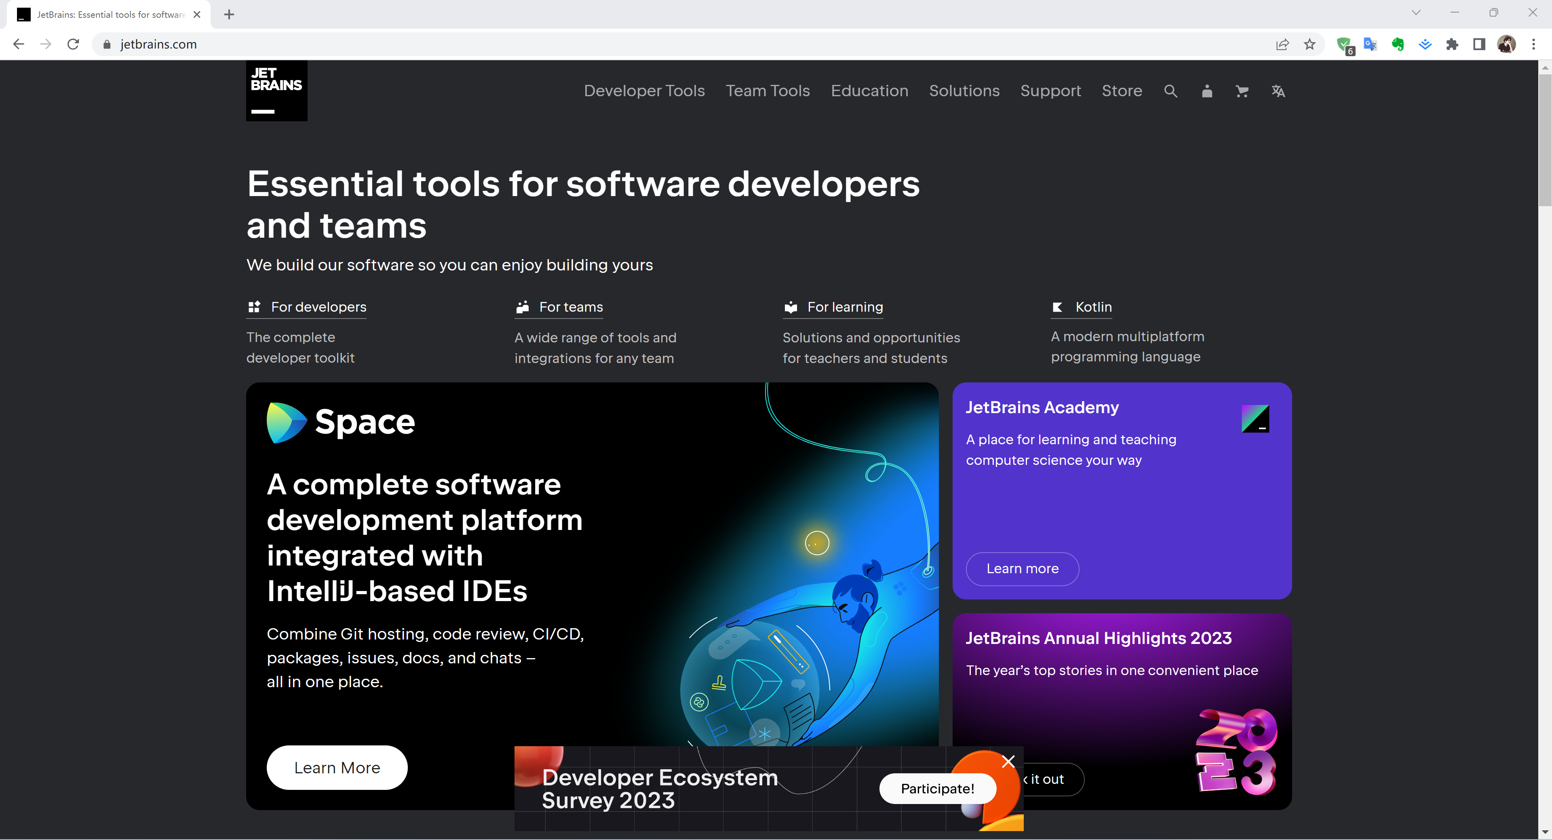Viewport: 1552px width, 840px height.
Task: Open a new tab with plus button
Action: click(x=229, y=15)
